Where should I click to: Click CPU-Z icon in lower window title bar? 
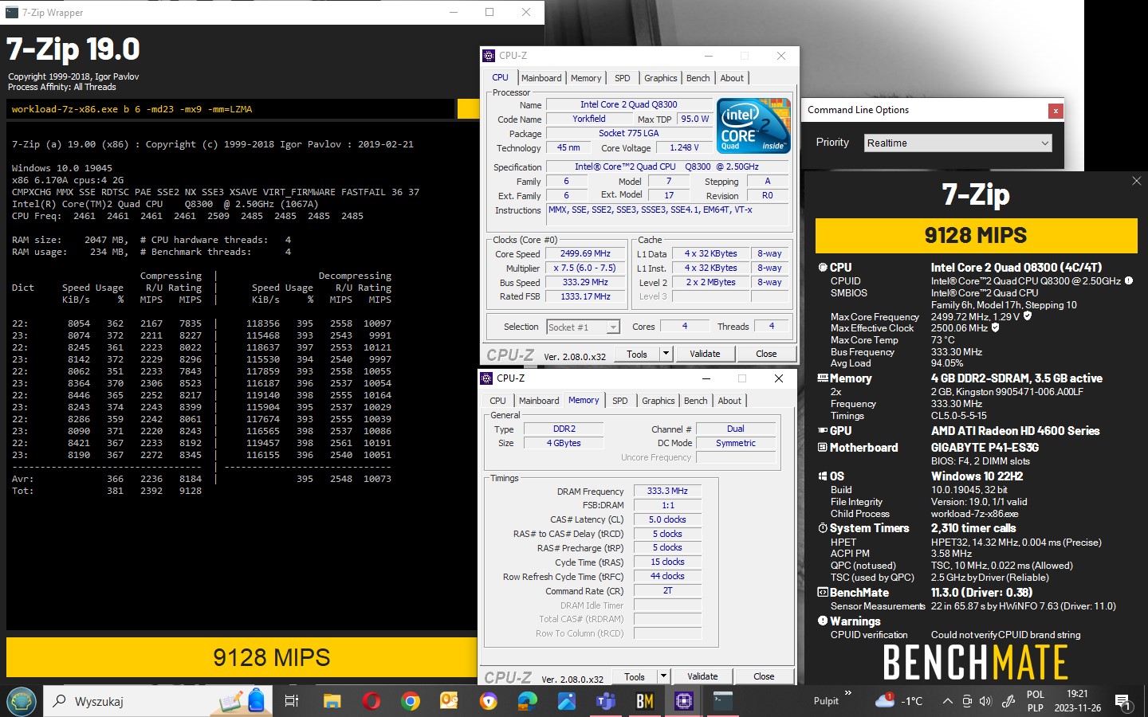(x=487, y=378)
